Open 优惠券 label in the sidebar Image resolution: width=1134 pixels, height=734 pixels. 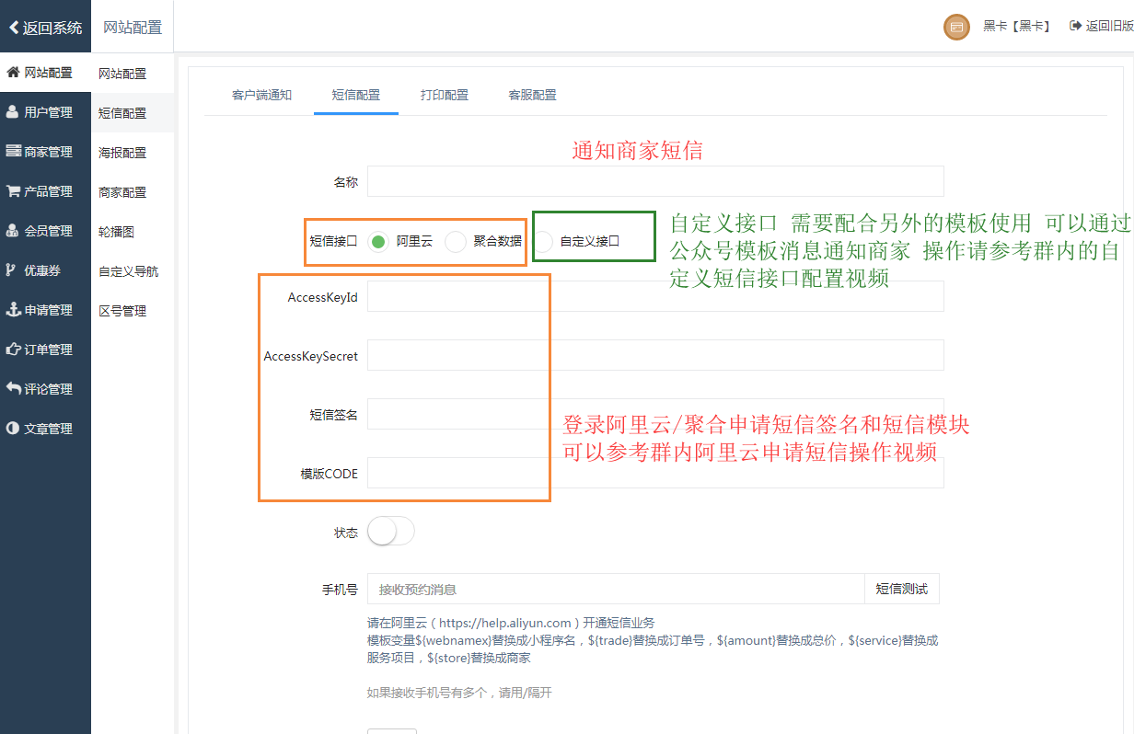[42, 270]
